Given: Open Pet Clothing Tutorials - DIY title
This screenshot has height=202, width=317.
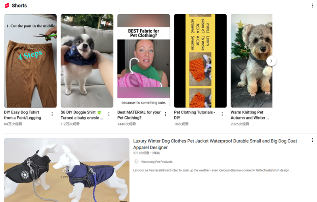Looking at the screenshot, I should point(195,115).
